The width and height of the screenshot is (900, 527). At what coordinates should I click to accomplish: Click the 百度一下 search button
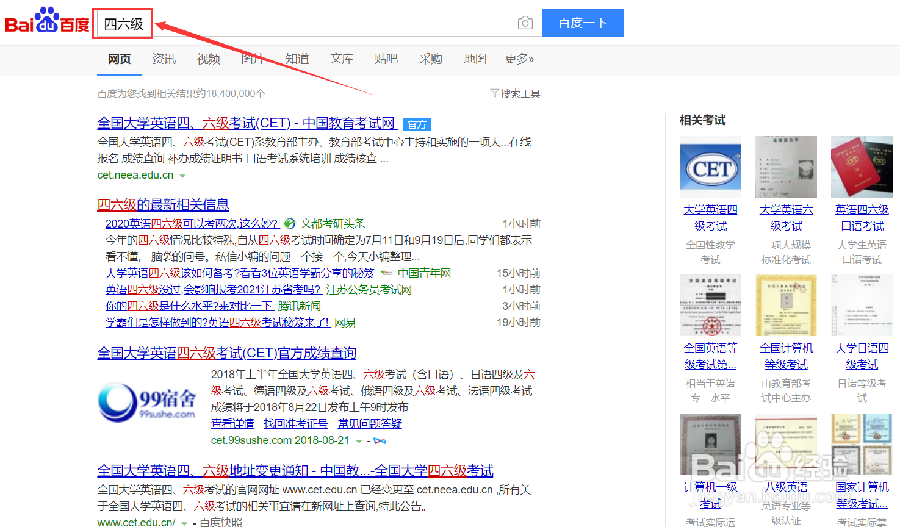(x=583, y=23)
